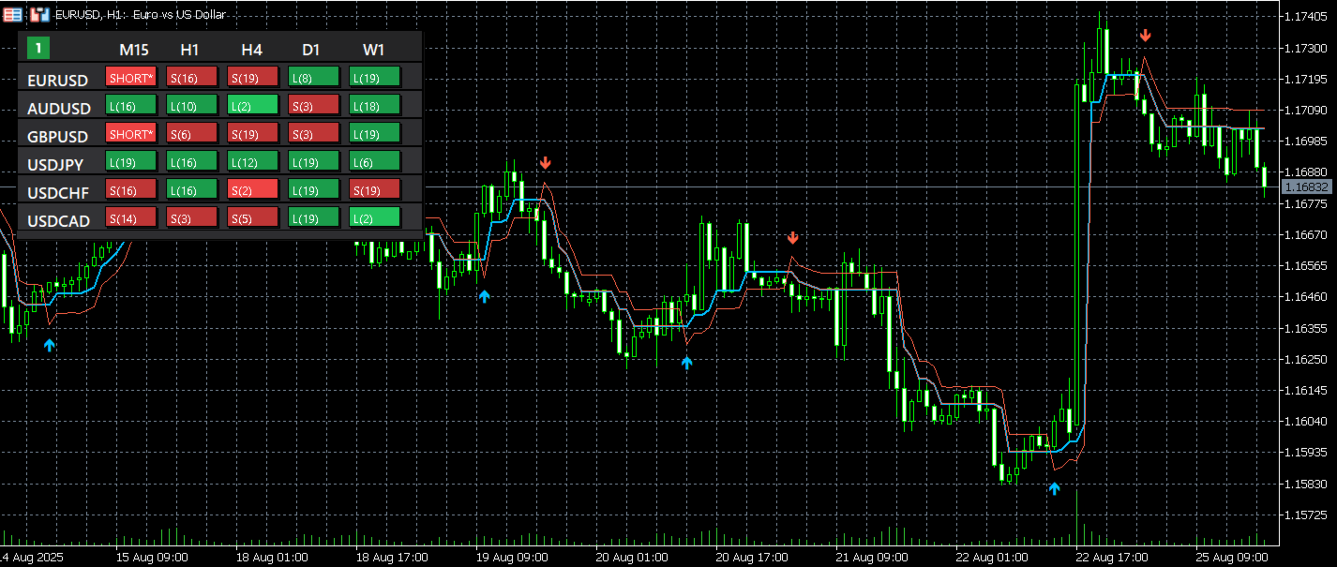Open USDCHF D1 L(19) cell

point(314,190)
